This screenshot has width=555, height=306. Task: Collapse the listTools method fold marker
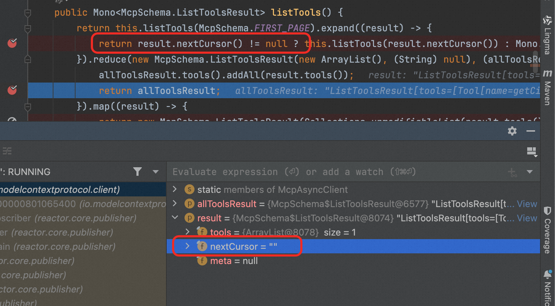27,13
